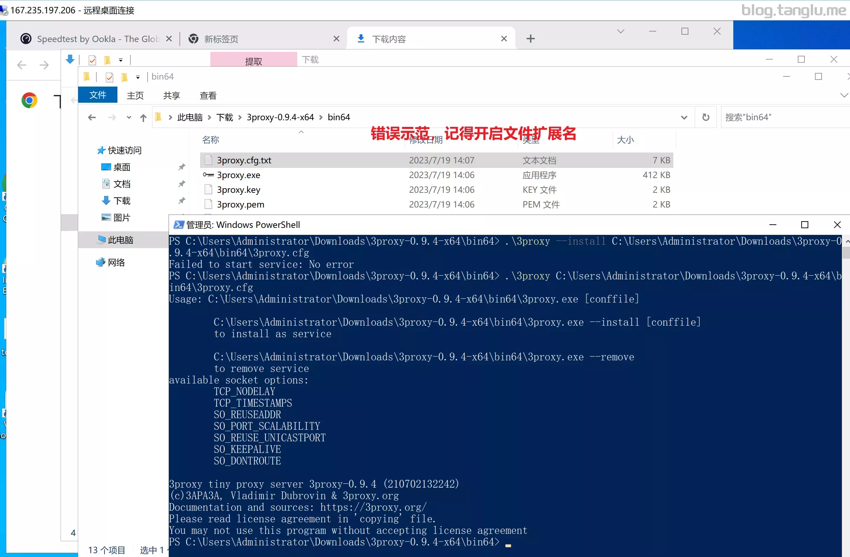Sort files by the 大小 column header
This screenshot has width=850, height=557.
[x=626, y=140]
